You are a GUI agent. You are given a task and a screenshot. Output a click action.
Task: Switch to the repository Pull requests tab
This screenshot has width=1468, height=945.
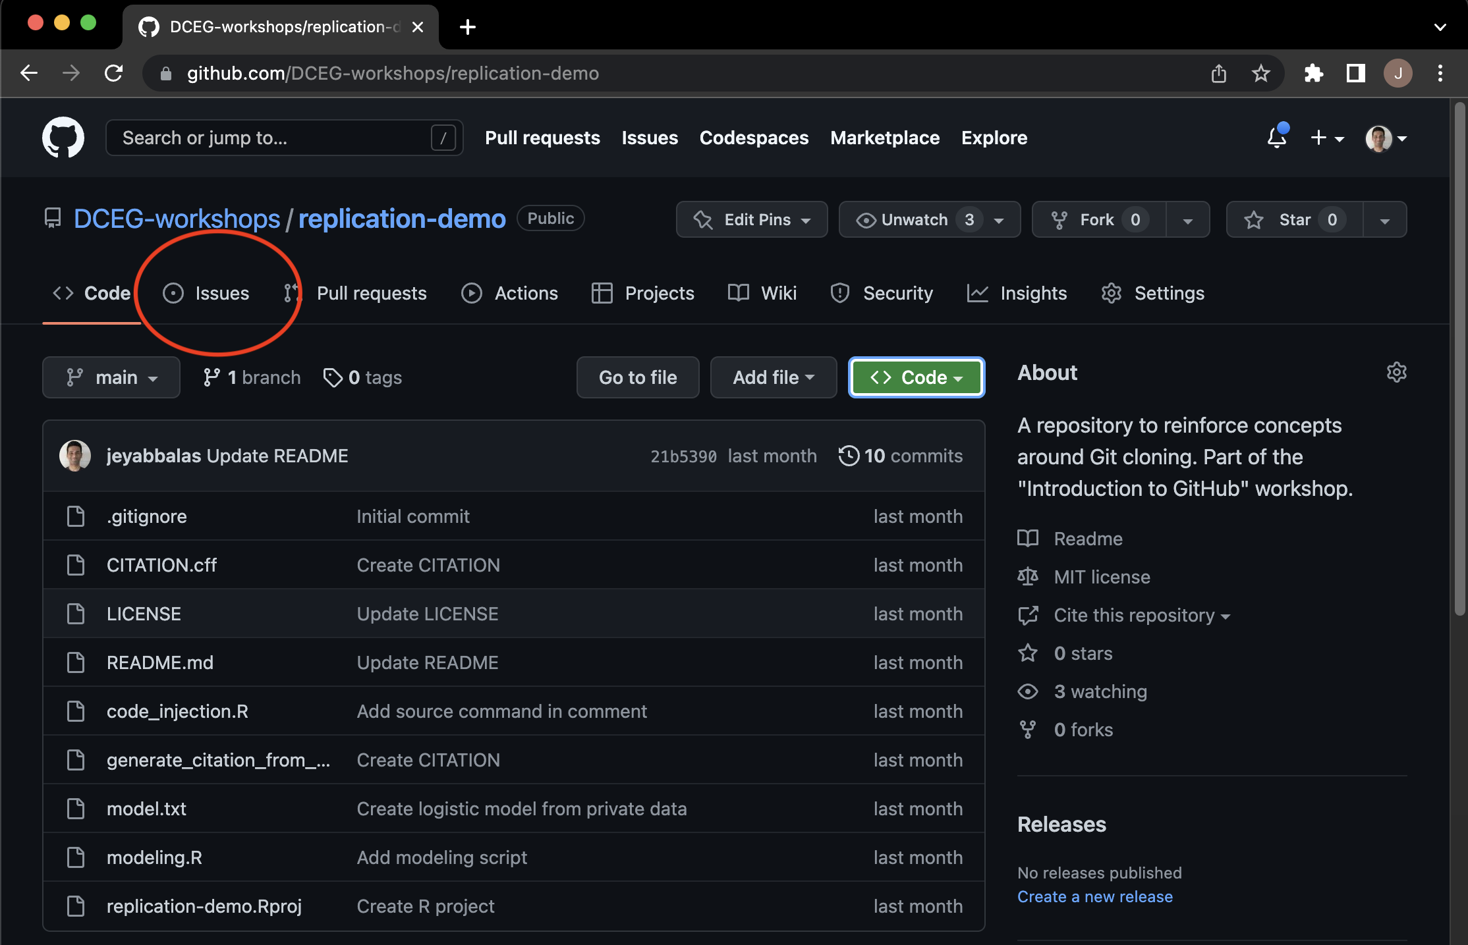(356, 293)
